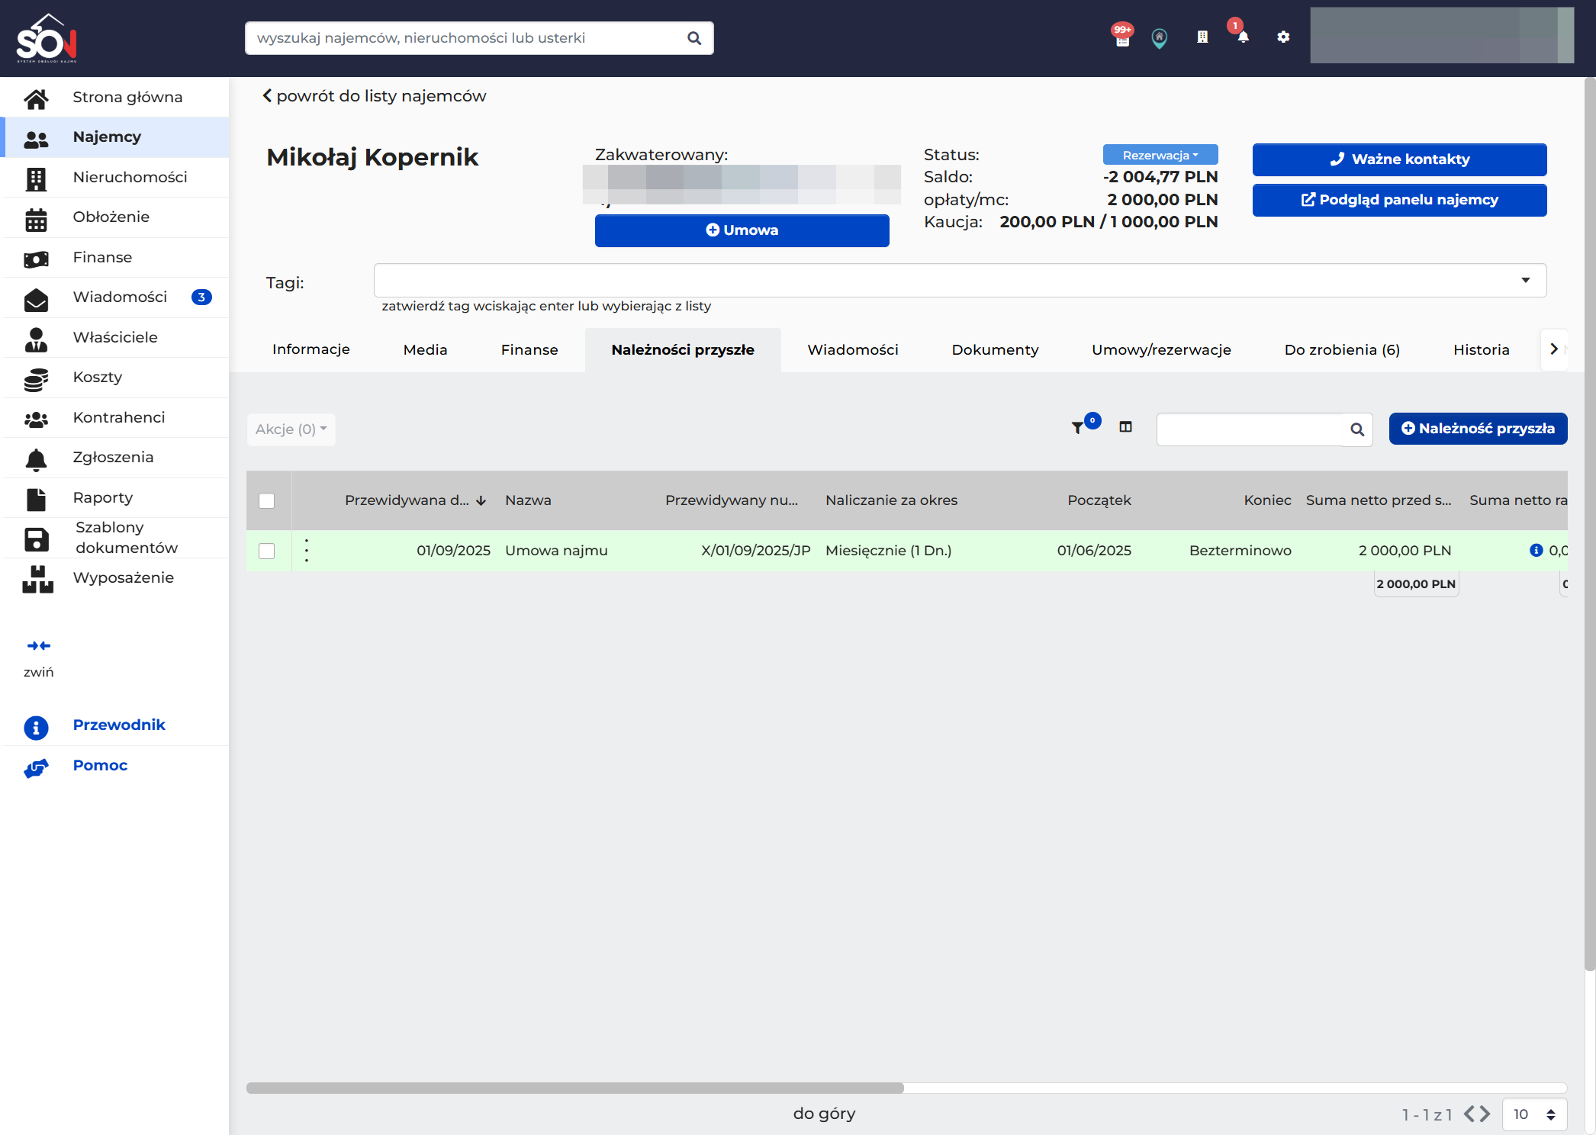Open the rows-per-page selector showing 10
This screenshot has width=1596, height=1135.
[1534, 1114]
